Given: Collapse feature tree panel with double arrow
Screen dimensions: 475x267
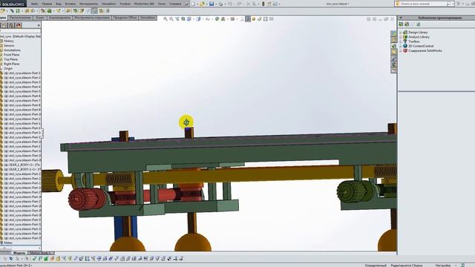Looking at the screenshot, I should coord(39,25).
